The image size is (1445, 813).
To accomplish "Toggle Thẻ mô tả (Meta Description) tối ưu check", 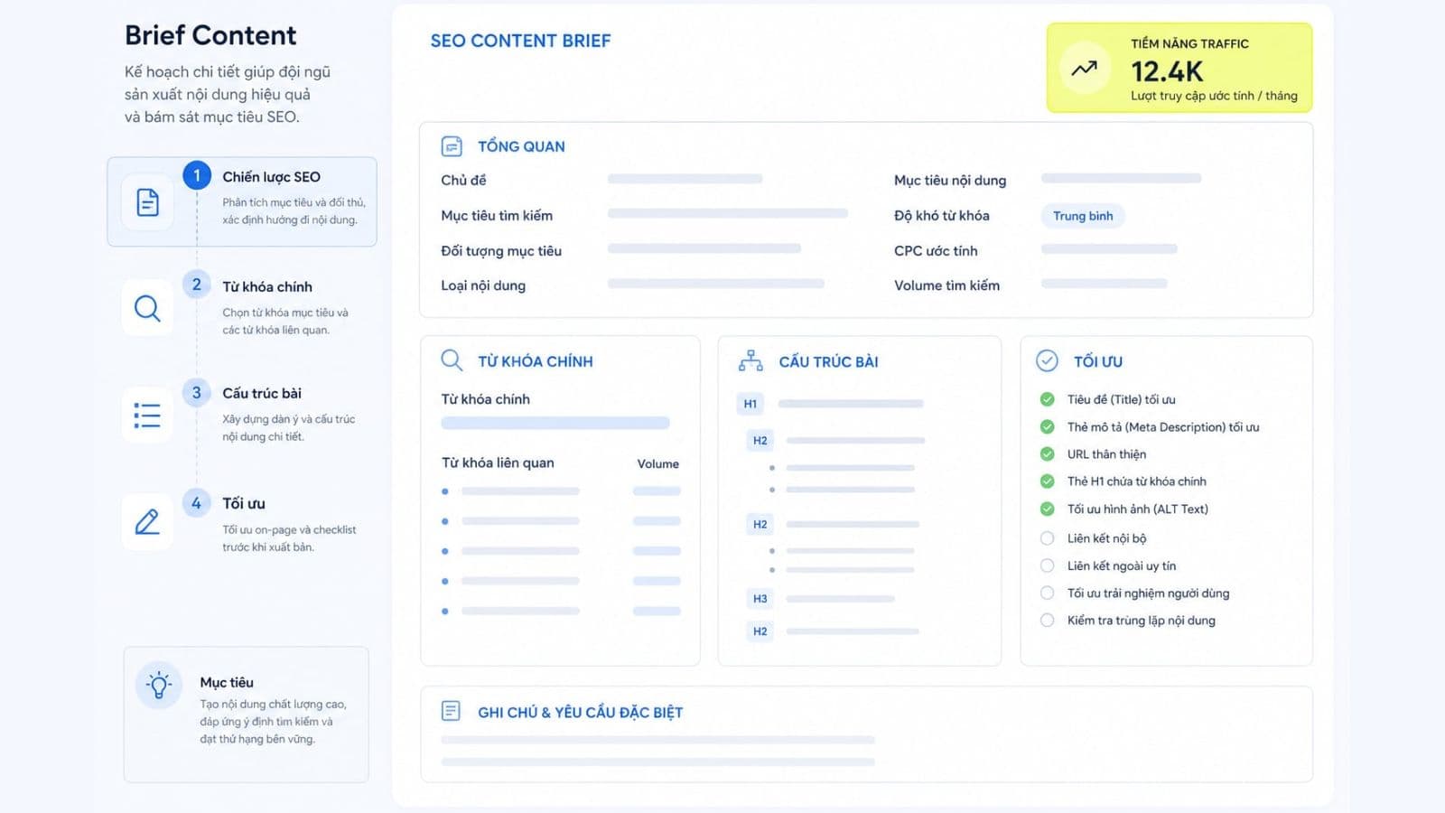I will 1048,426.
